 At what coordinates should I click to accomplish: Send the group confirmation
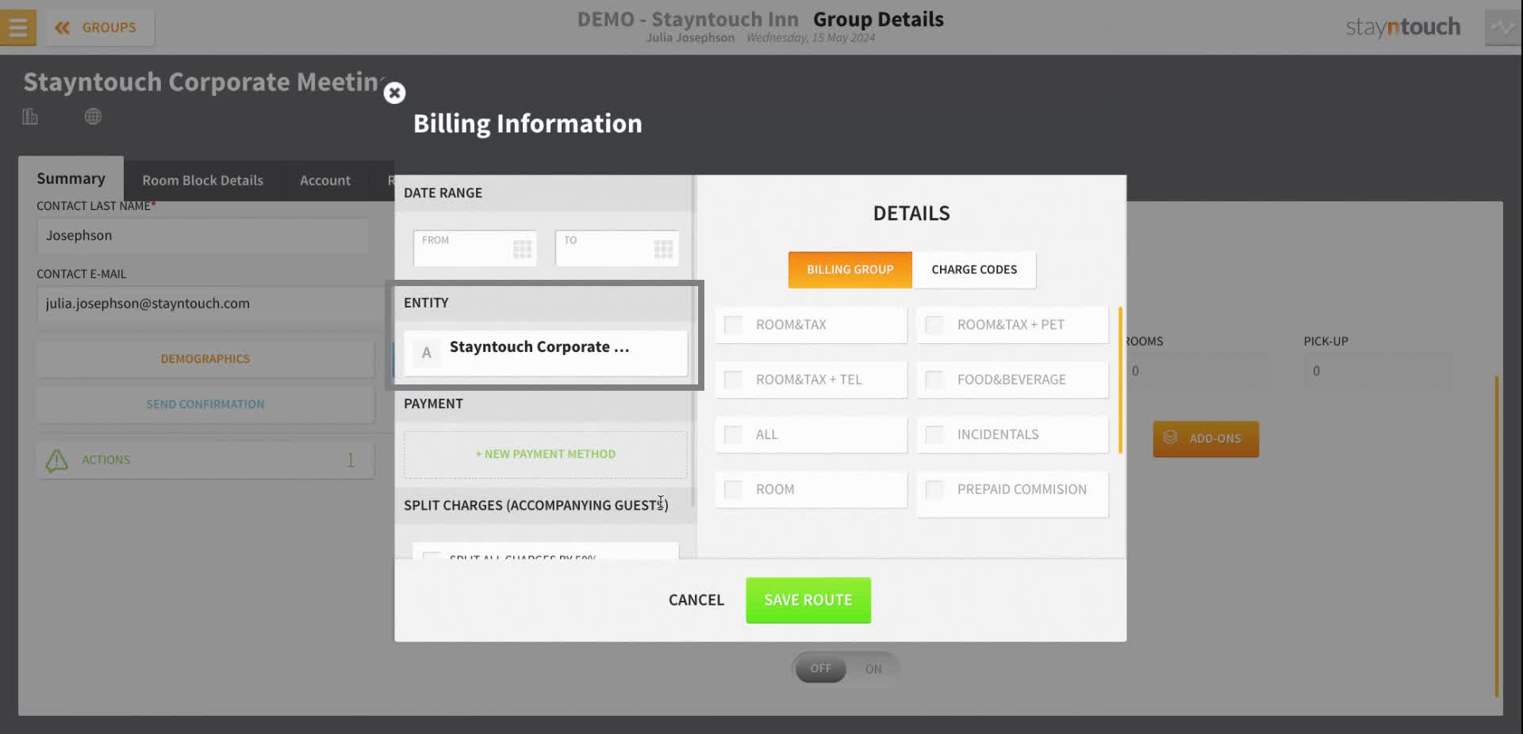pyautogui.click(x=205, y=404)
